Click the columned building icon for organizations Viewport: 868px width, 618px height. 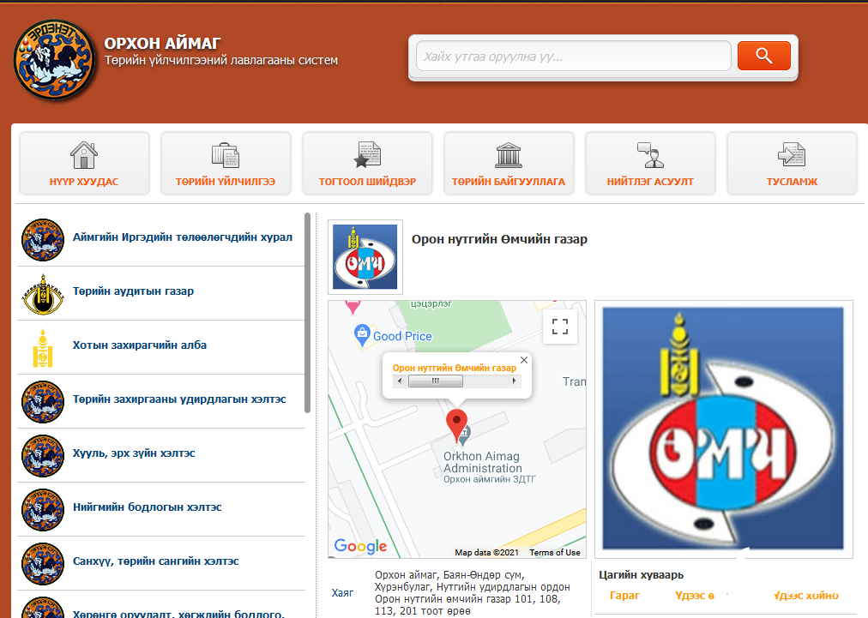(x=508, y=155)
